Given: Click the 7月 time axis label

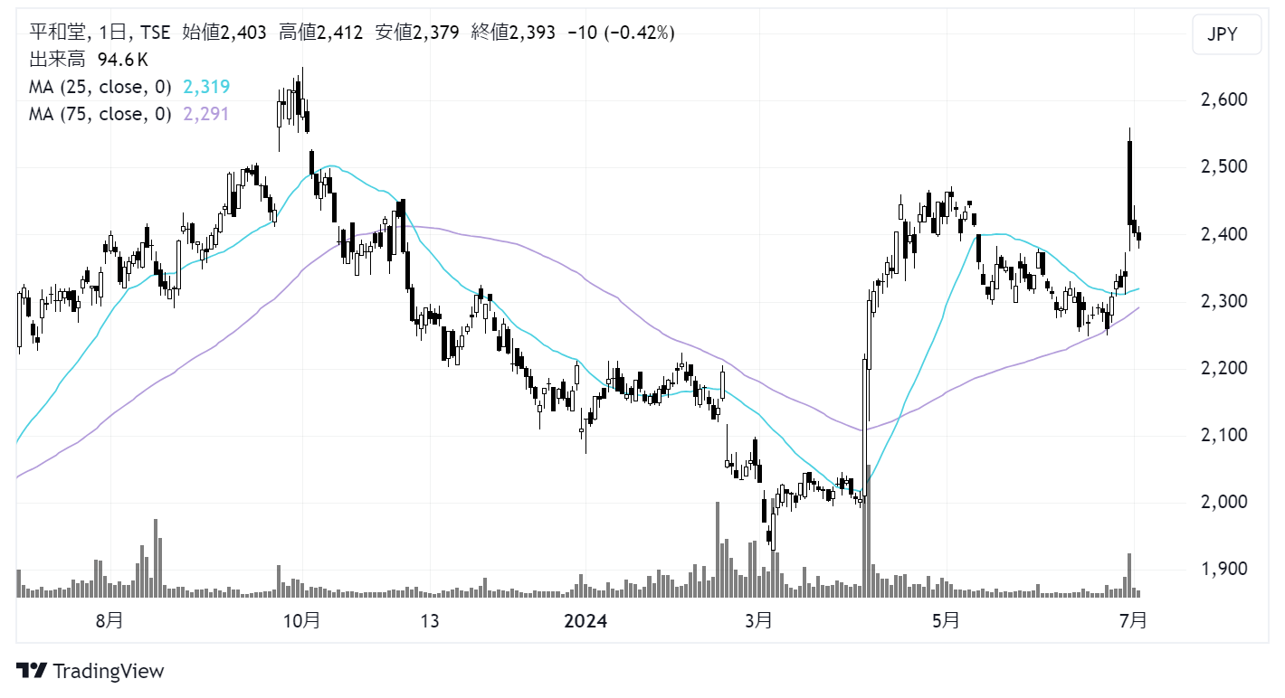Looking at the screenshot, I should coord(1133,620).
